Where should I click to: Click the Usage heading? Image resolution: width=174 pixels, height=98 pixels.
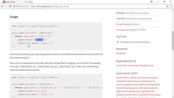[x=14, y=17]
